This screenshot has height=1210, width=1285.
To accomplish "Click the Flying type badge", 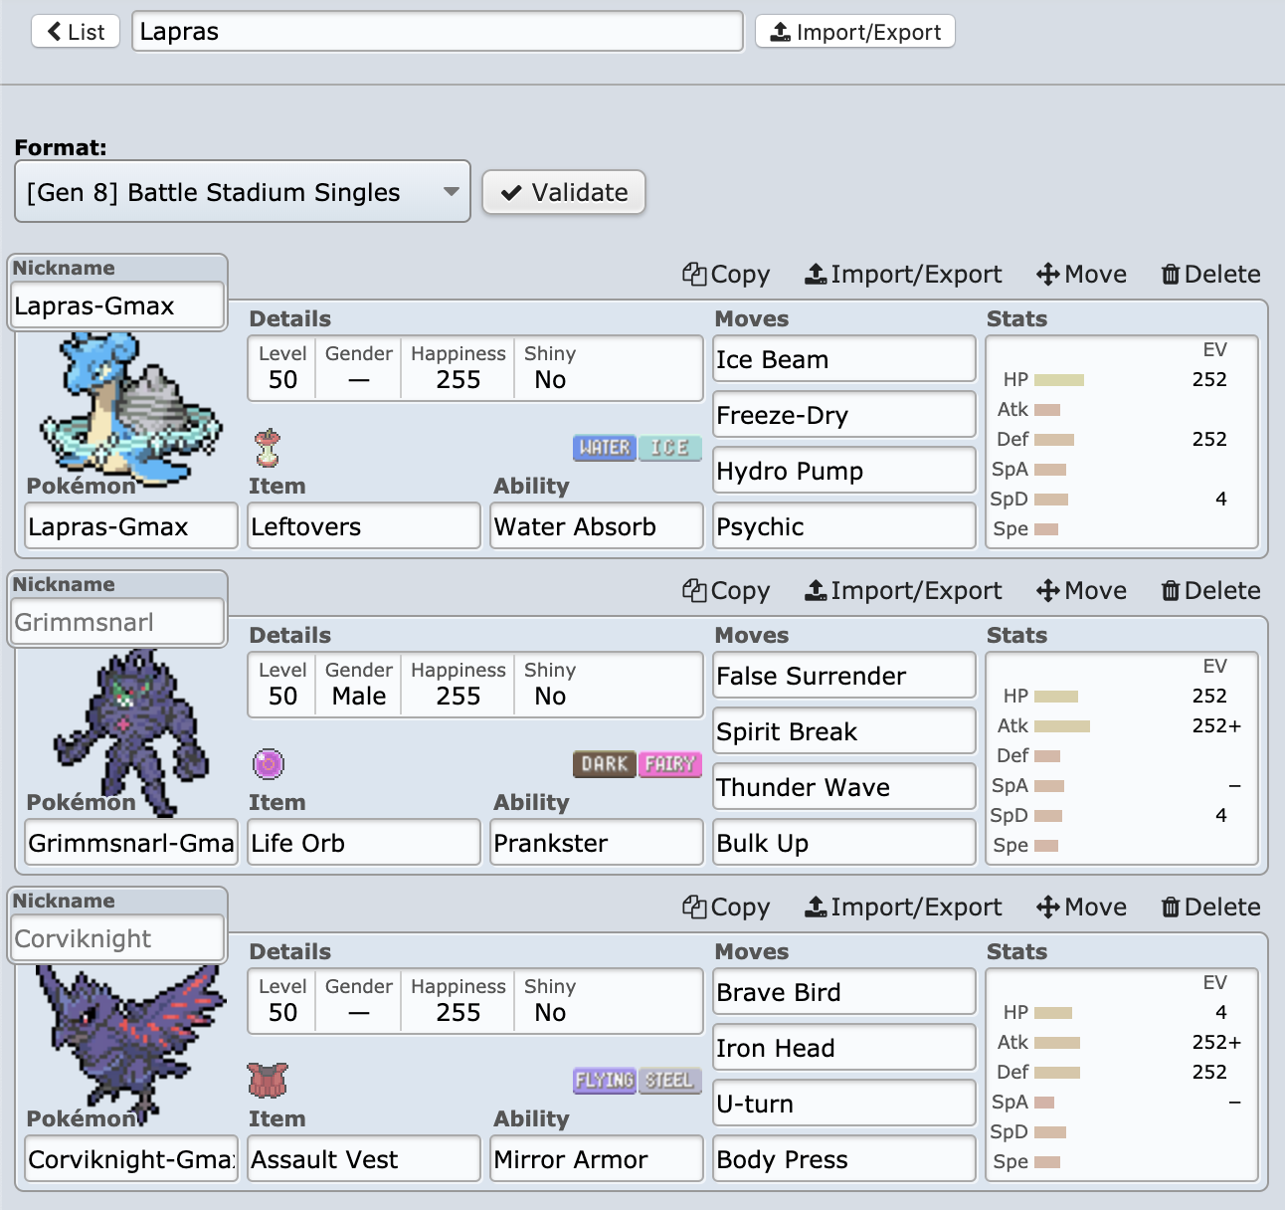I will coord(605,1081).
